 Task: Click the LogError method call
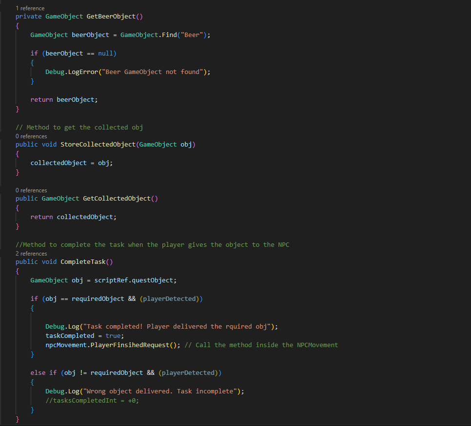coord(83,72)
